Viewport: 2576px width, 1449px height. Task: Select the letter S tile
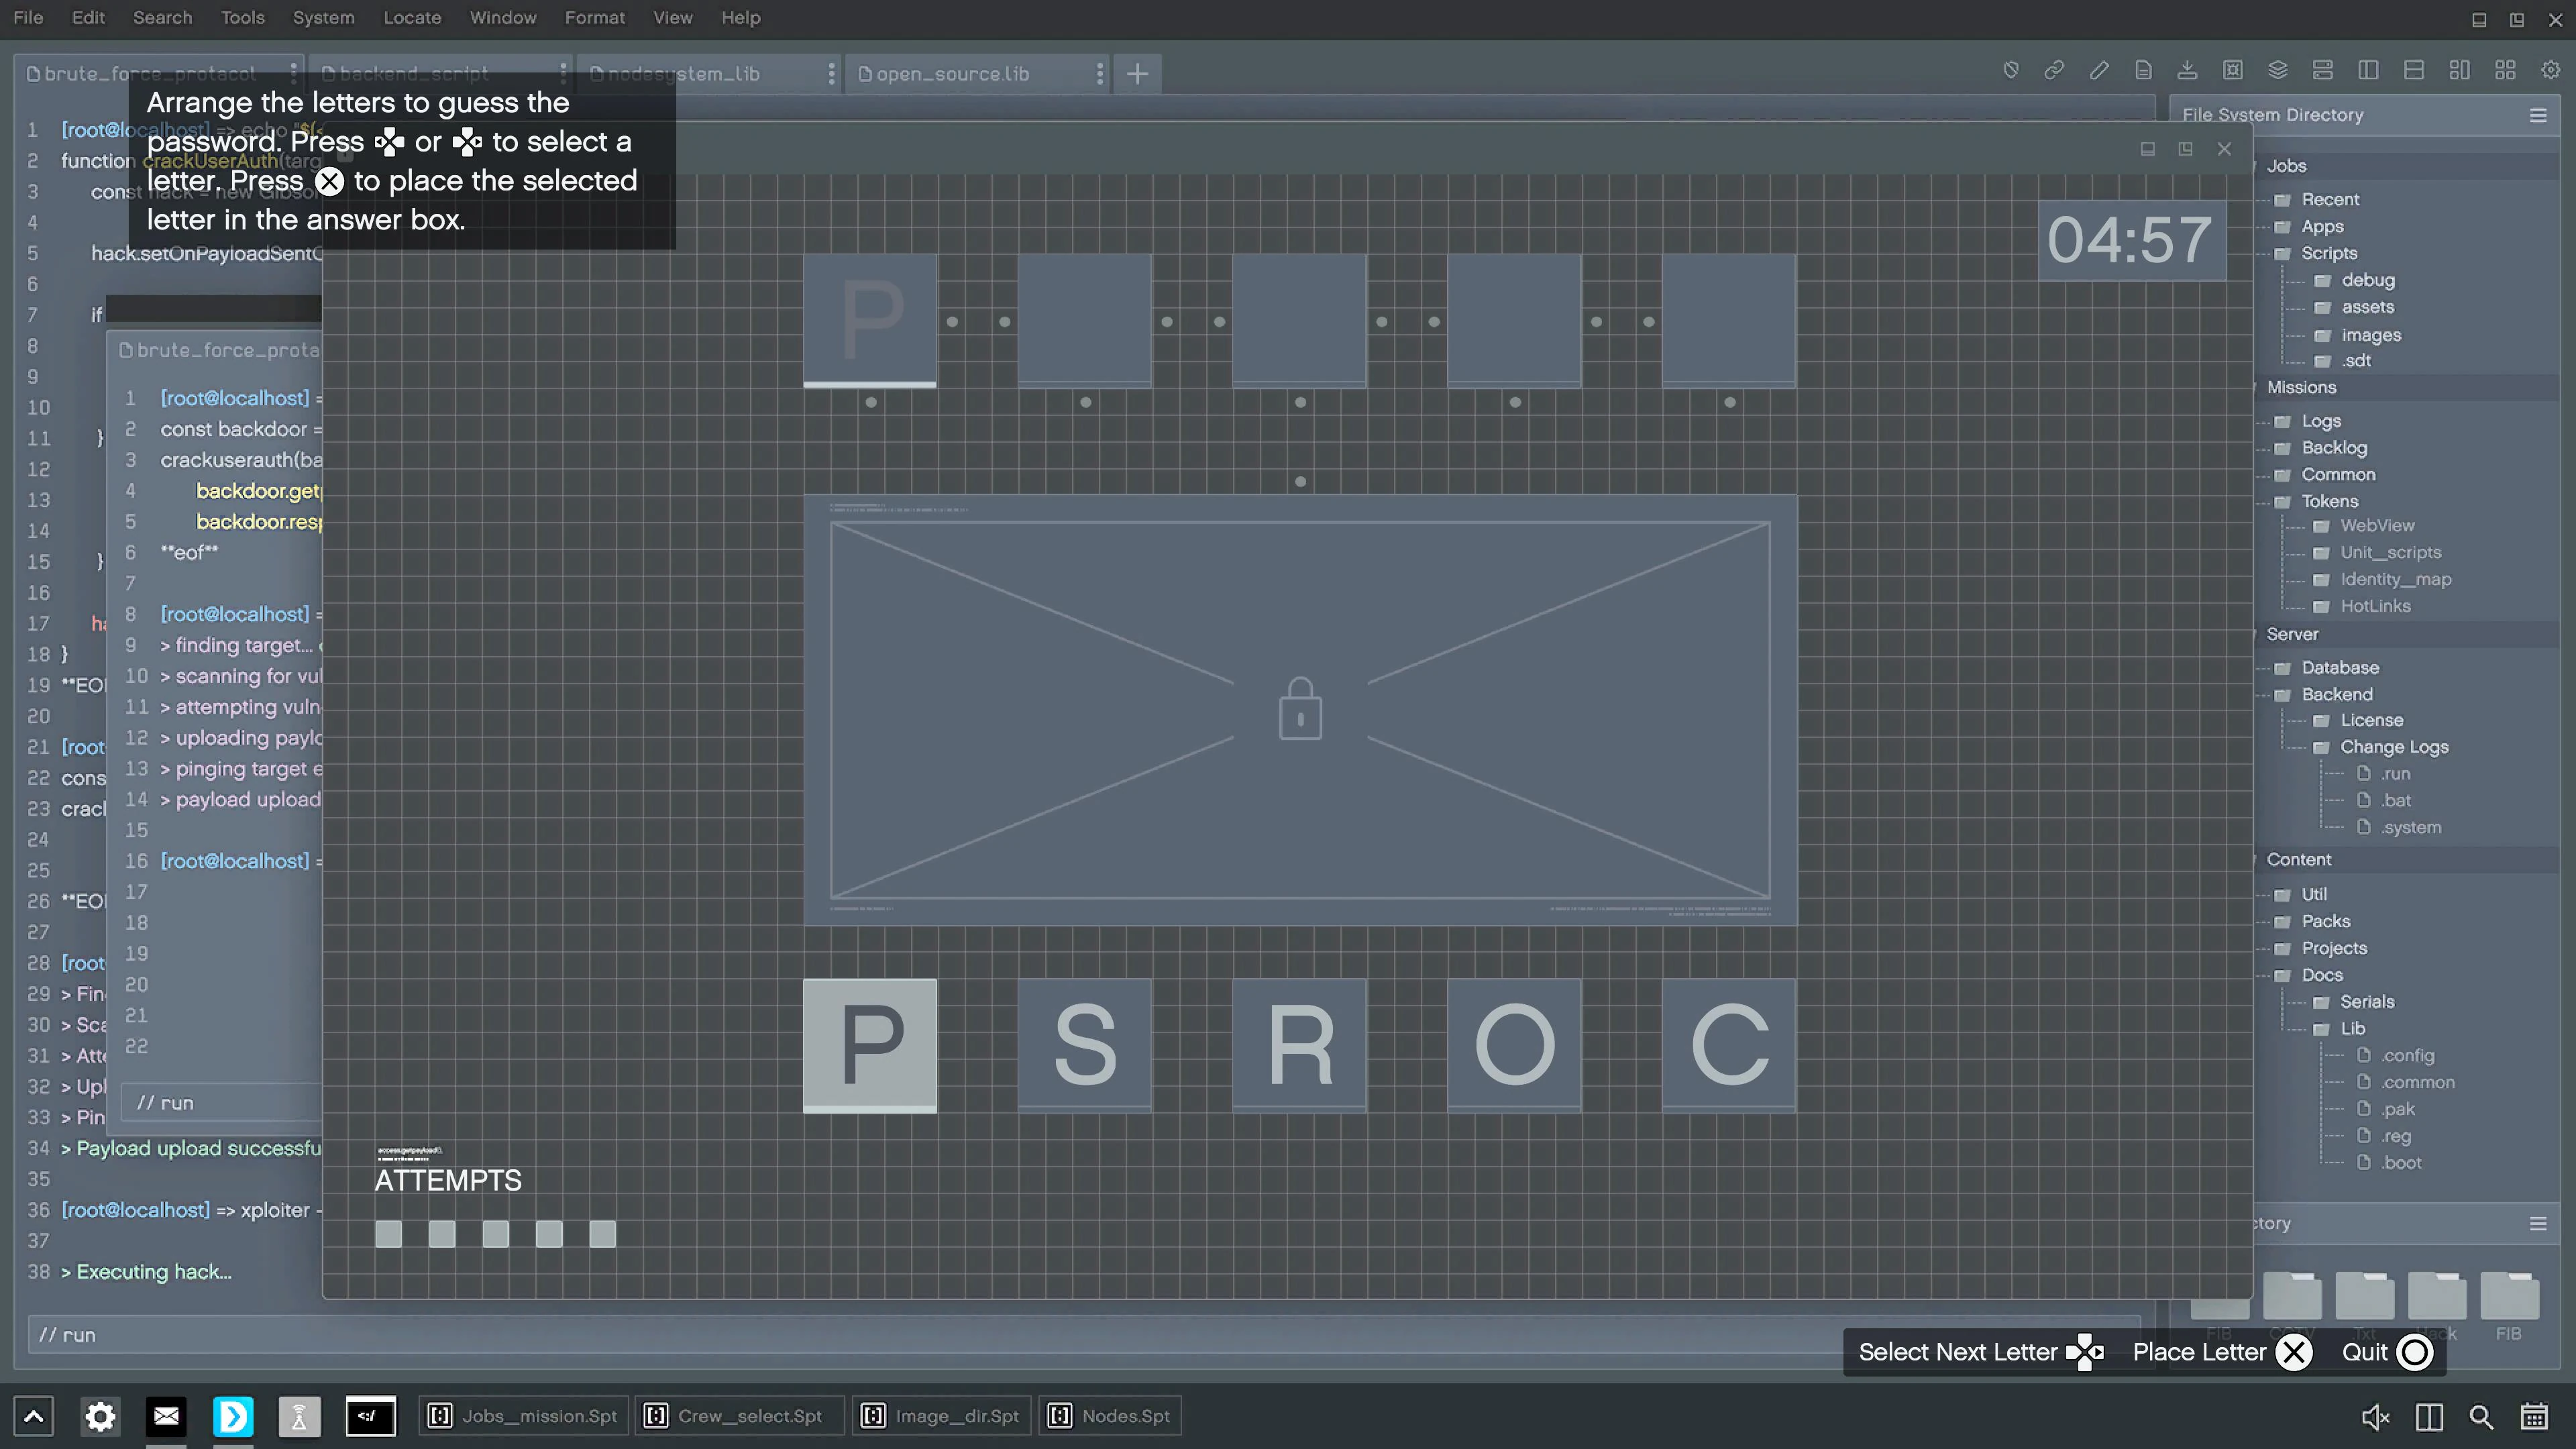pyautogui.click(x=1084, y=1045)
